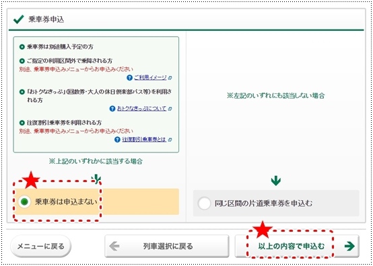Viewport: 373px width, 266px height.
Task: Click external-link icon after おトクなきっぷについて
Action: [x=170, y=109]
